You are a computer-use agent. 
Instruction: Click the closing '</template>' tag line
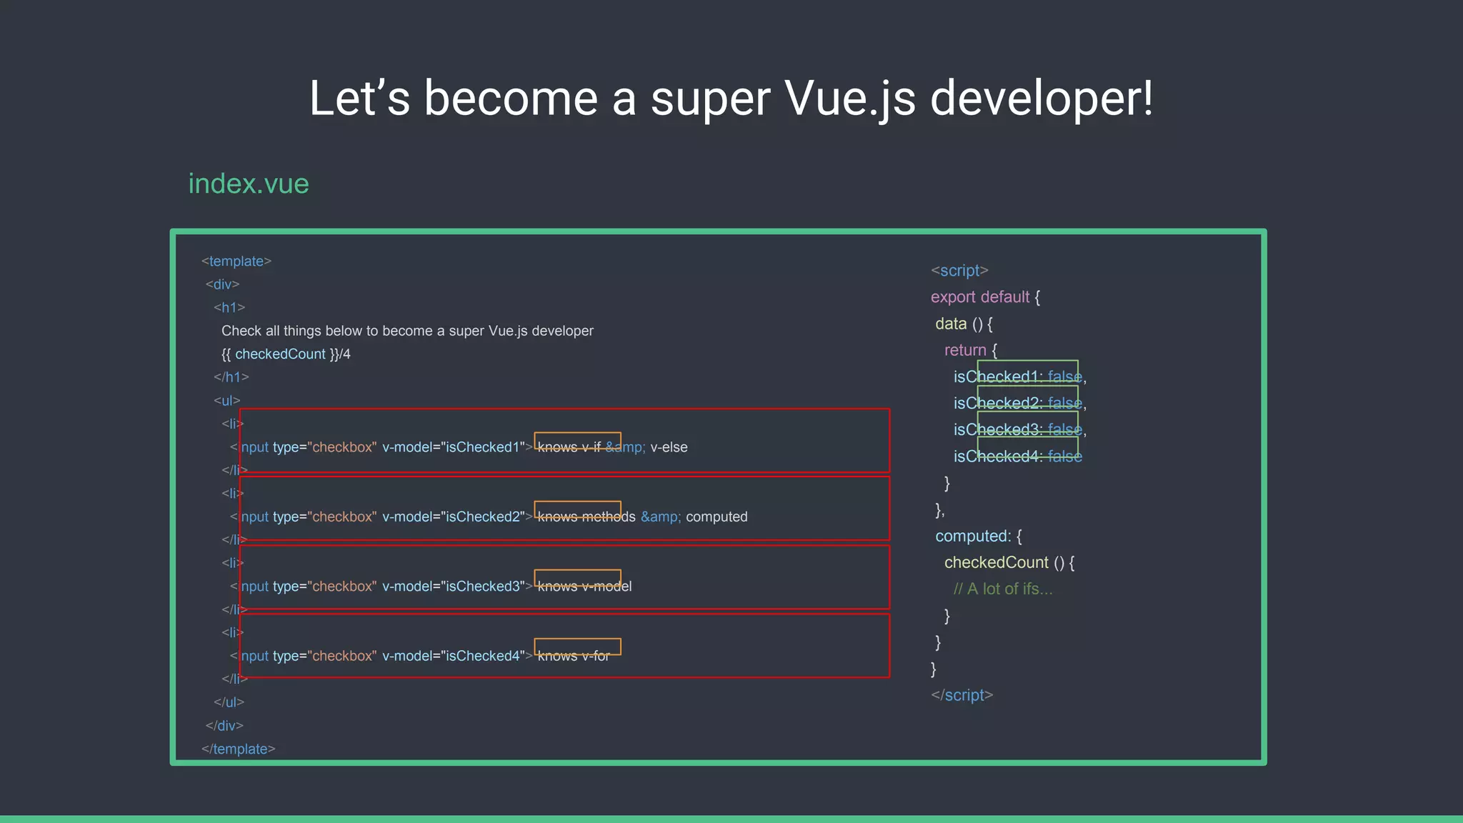(239, 749)
